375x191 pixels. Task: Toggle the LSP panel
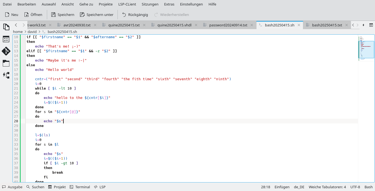pyautogui.click(x=100, y=187)
